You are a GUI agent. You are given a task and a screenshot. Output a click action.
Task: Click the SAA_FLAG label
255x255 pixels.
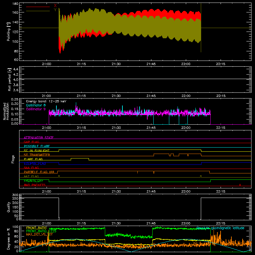click(x=31, y=168)
